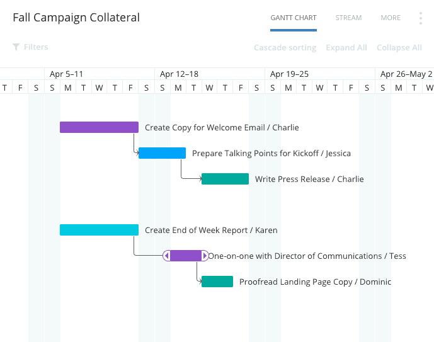Open the More dropdown menu
The height and width of the screenshot is (342, 434).
point(391,18)
